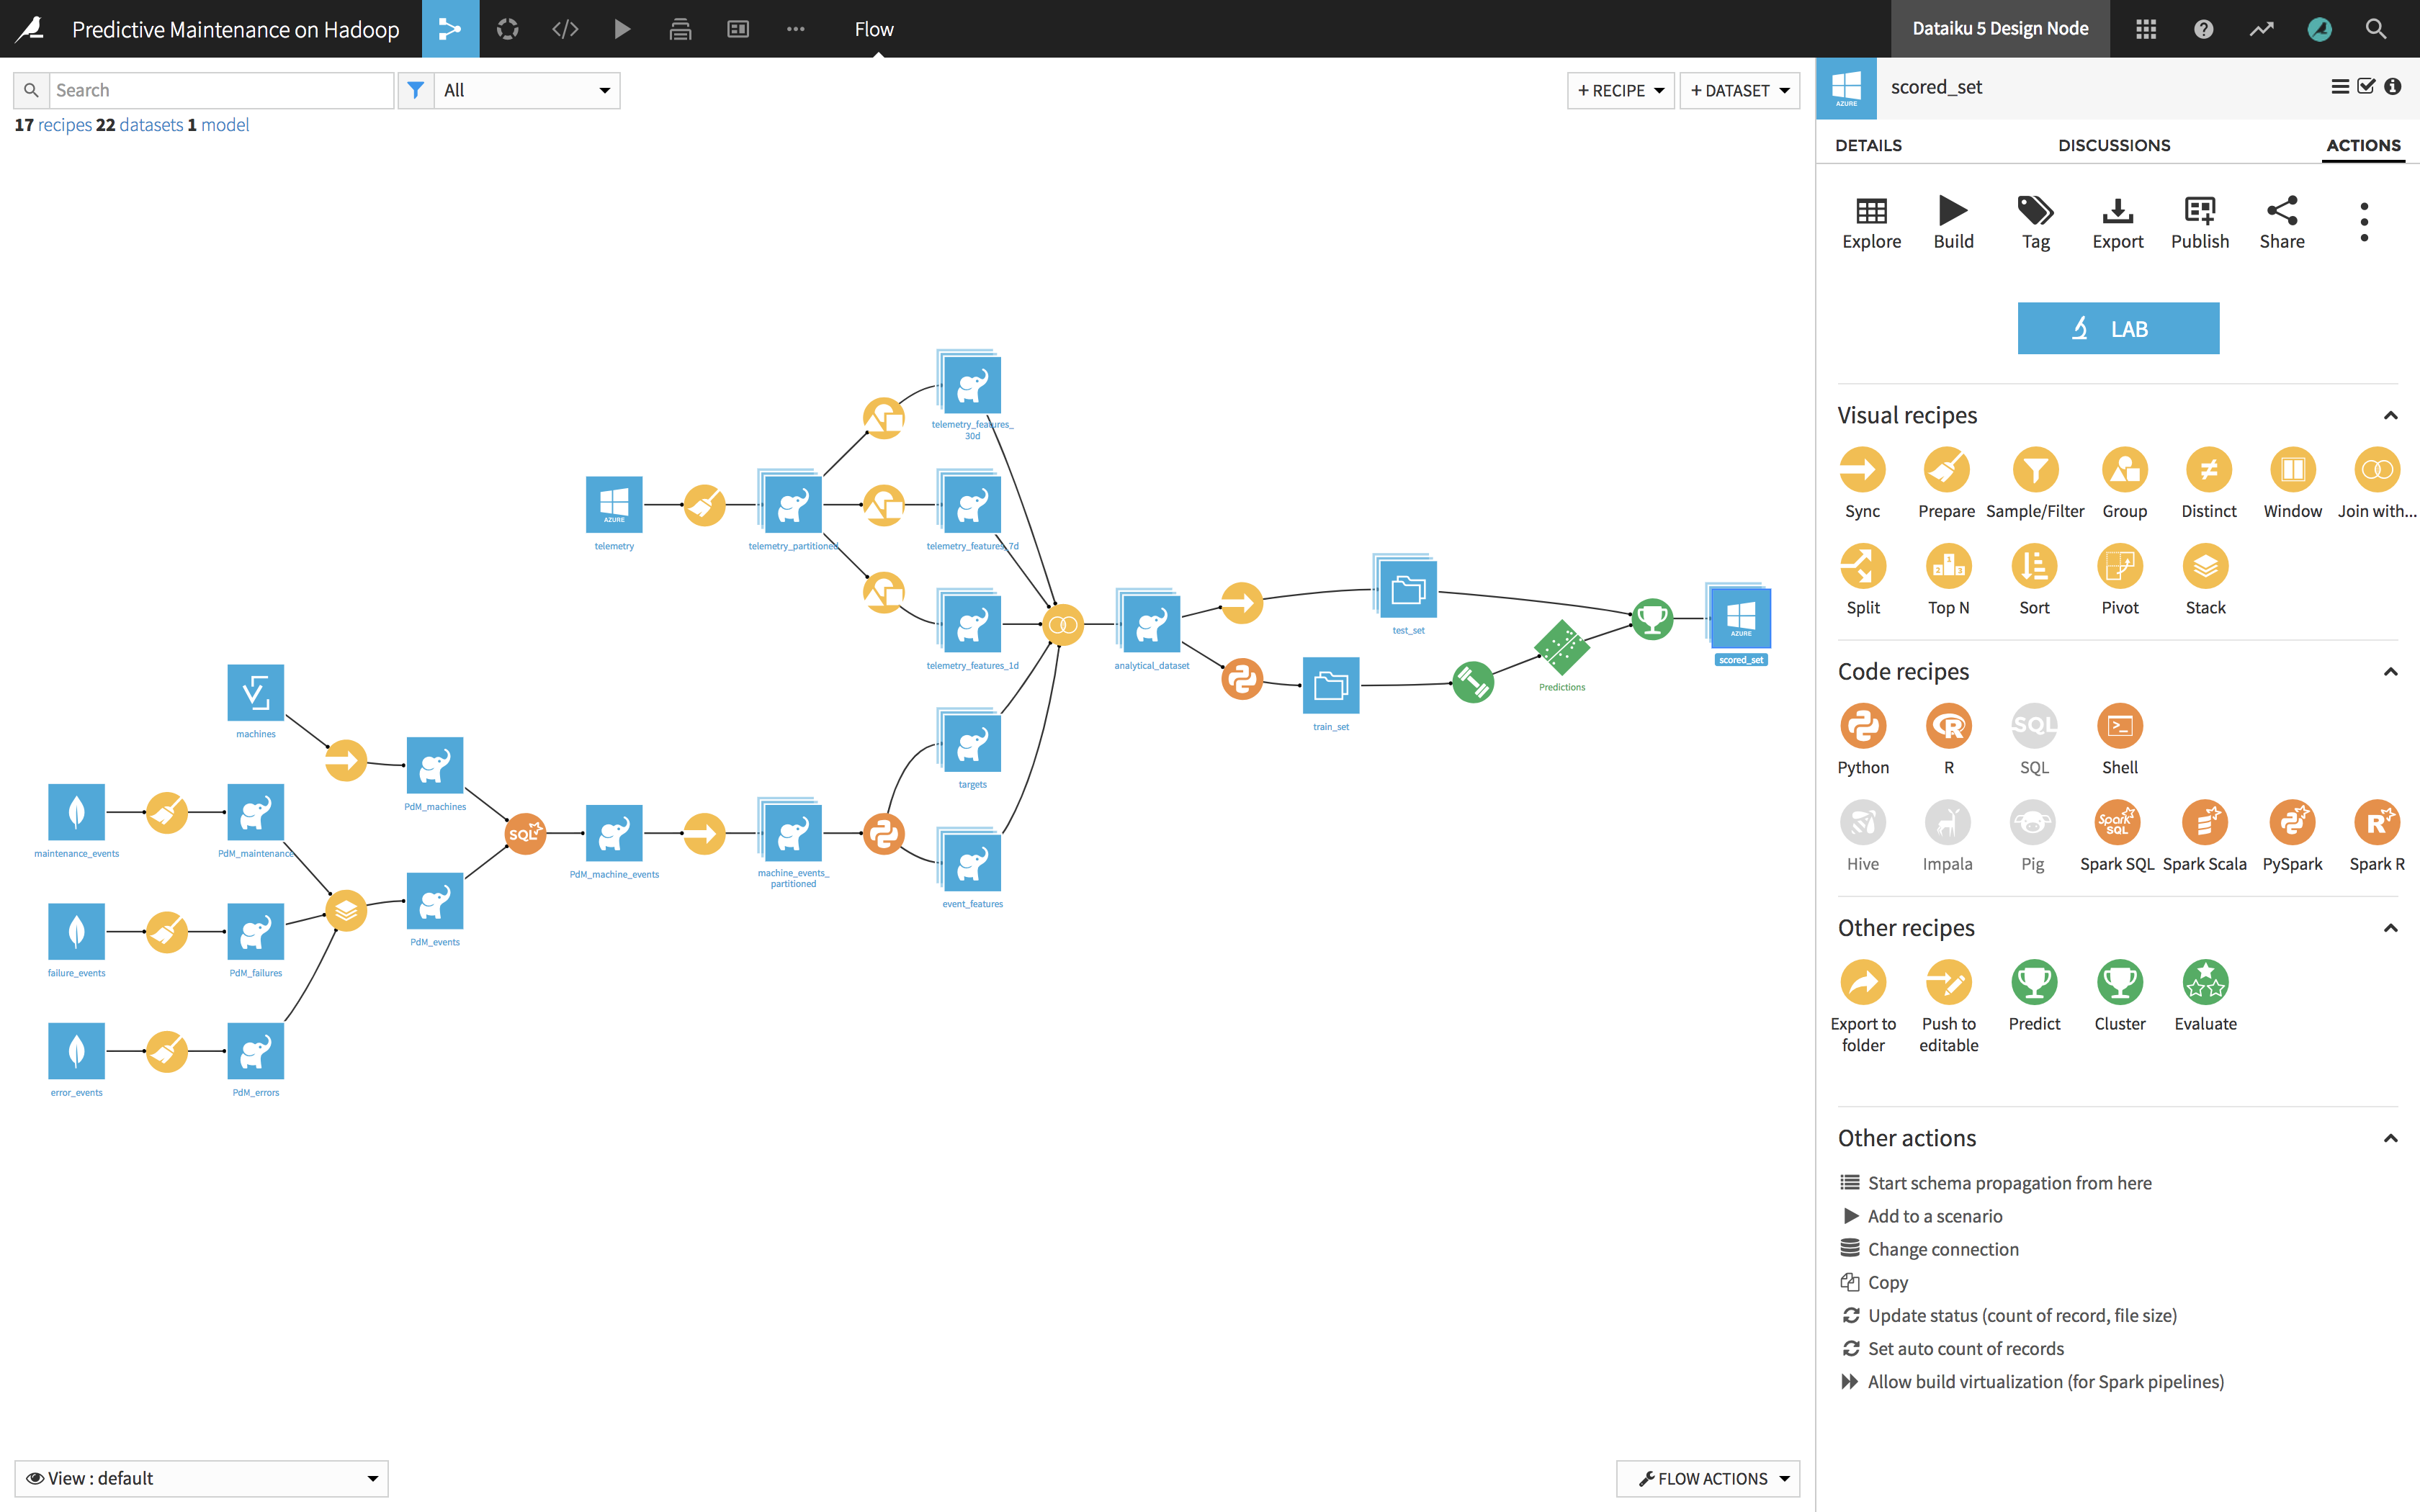Open the vertical three-dot more actions menu
Image resolution: width=2420 pixels, height=1512 pixels.
coord(2364,222)
